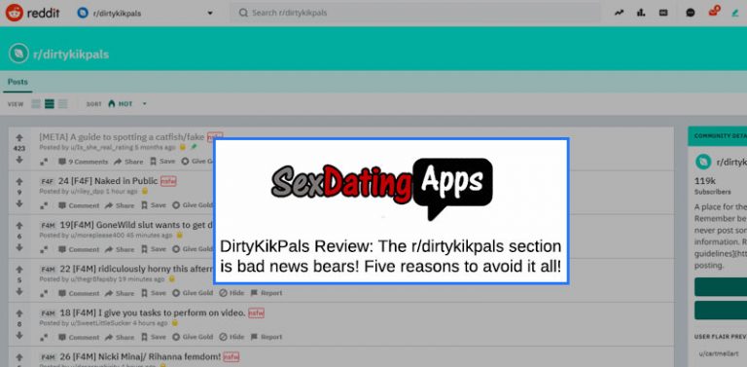
Task: Give Gold to the u/riley_dpp post
Action: tap(193, 205)
